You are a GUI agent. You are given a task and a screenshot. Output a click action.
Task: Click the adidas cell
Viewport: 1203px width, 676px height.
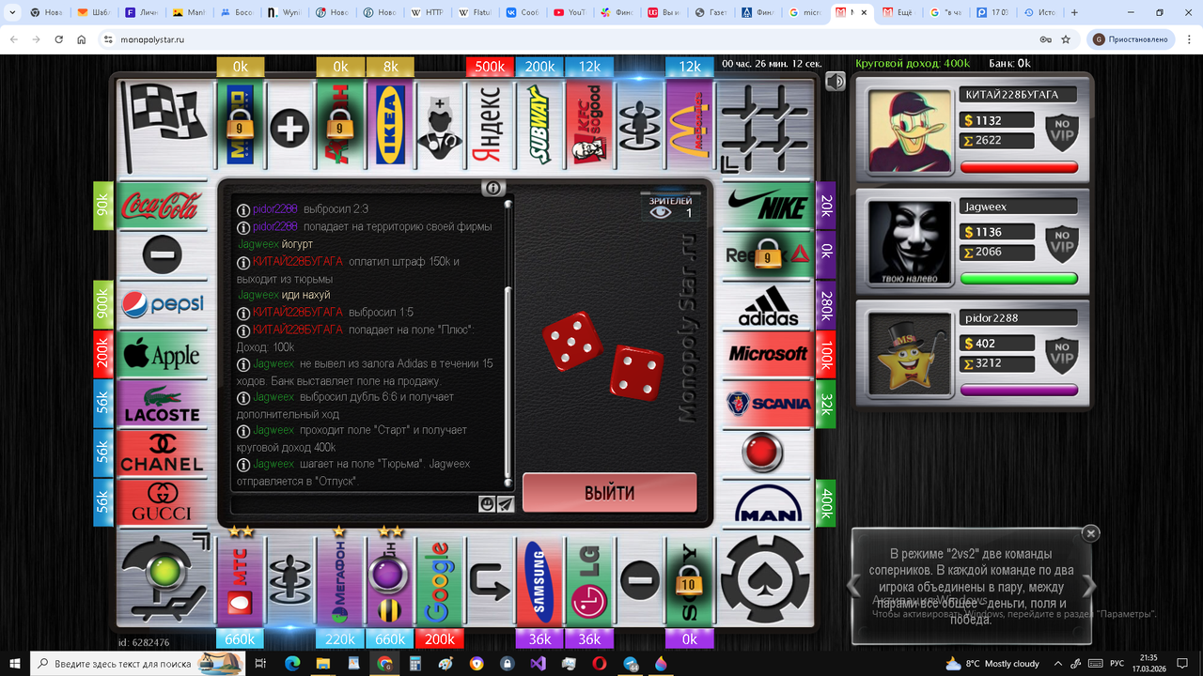(767, 305)
